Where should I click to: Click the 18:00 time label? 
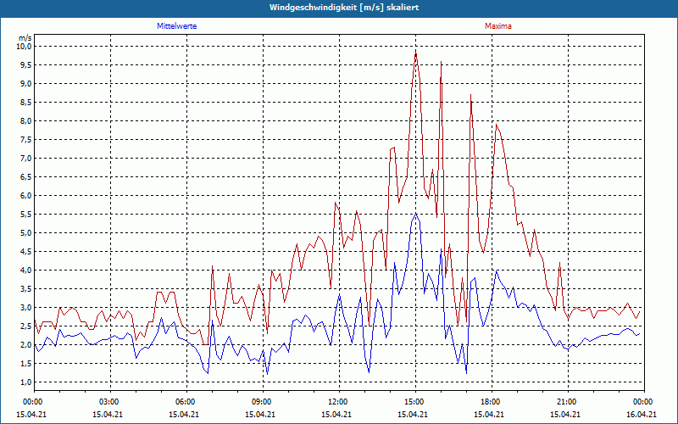coord(492,402)
